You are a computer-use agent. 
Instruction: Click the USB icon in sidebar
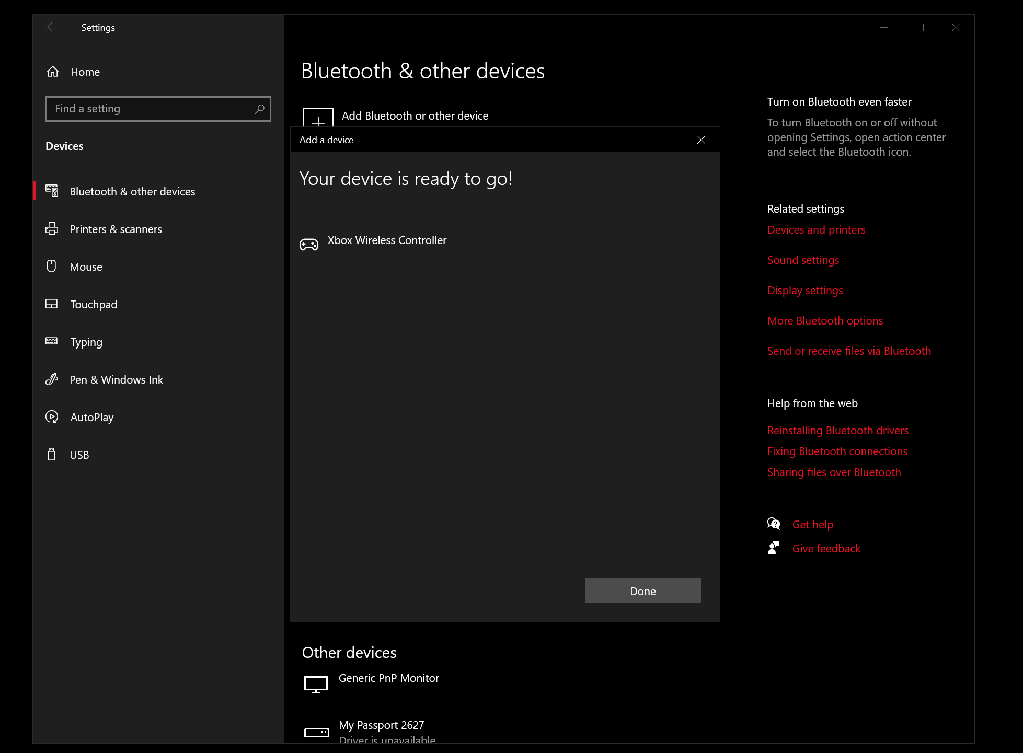pos(51,455)
